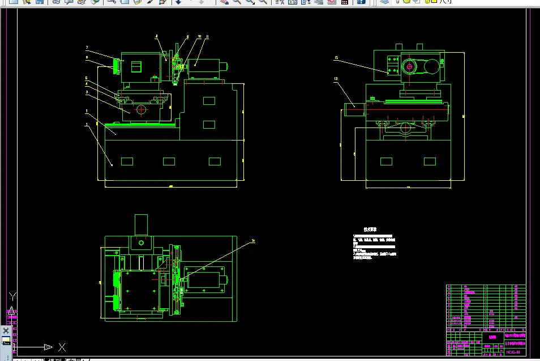Plot the drawing using the printer icon
Viewport: 540px width, 361px height.
(x=56, y=1)
